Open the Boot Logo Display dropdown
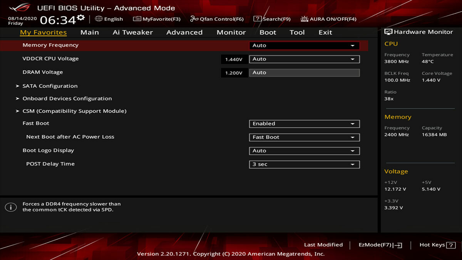 pyautogui.click(x=305, y=151)
